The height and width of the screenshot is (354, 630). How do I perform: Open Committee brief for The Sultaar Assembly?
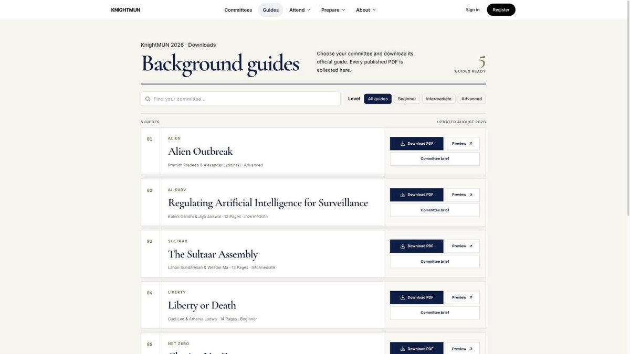(x=435, y=262)
